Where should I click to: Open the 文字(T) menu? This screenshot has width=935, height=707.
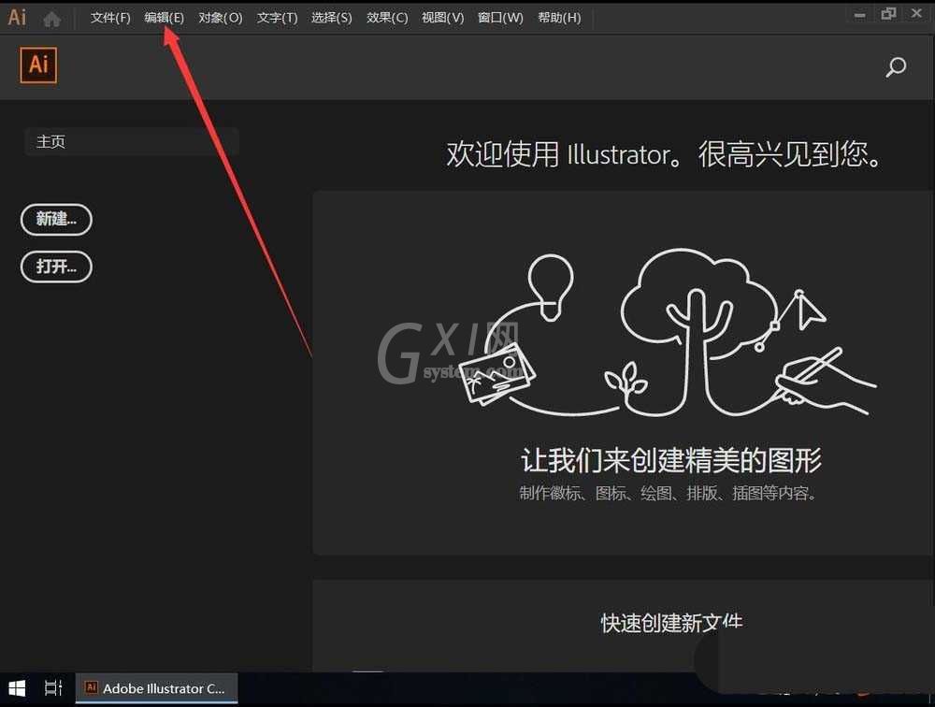[278, 18]
